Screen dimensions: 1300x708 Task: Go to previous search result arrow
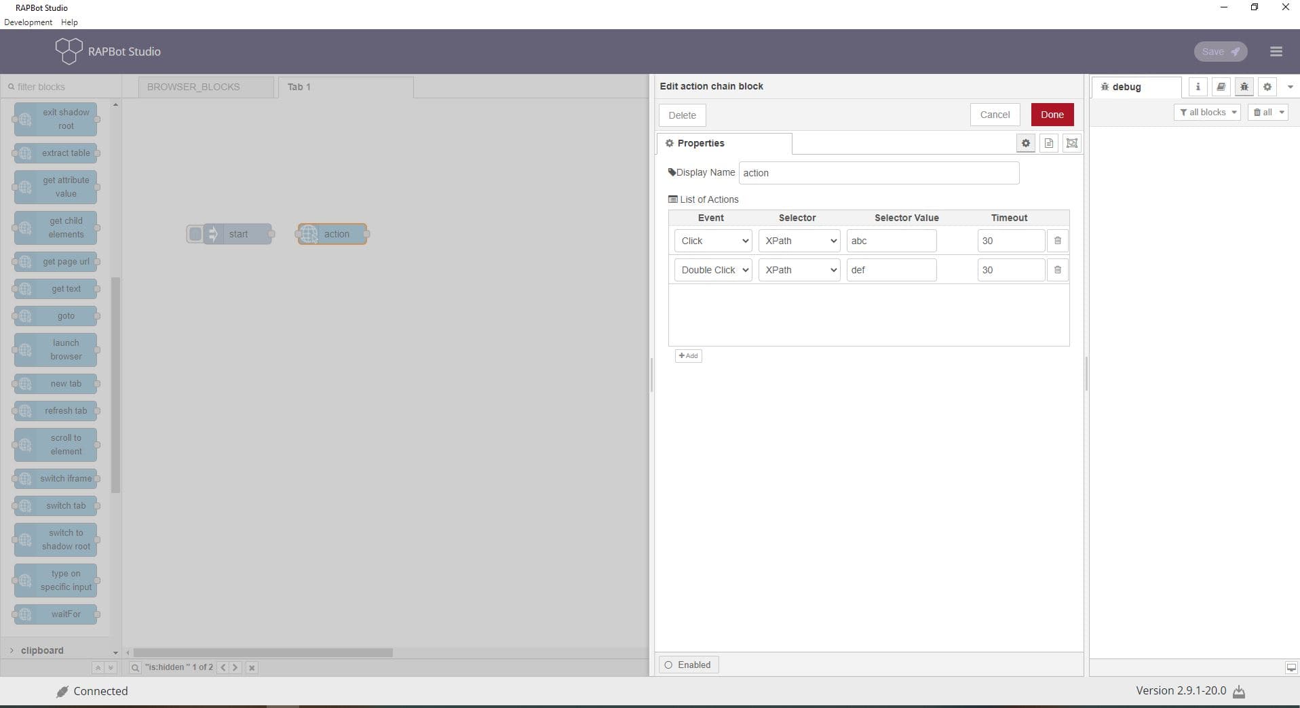click(x=223, y=667)
